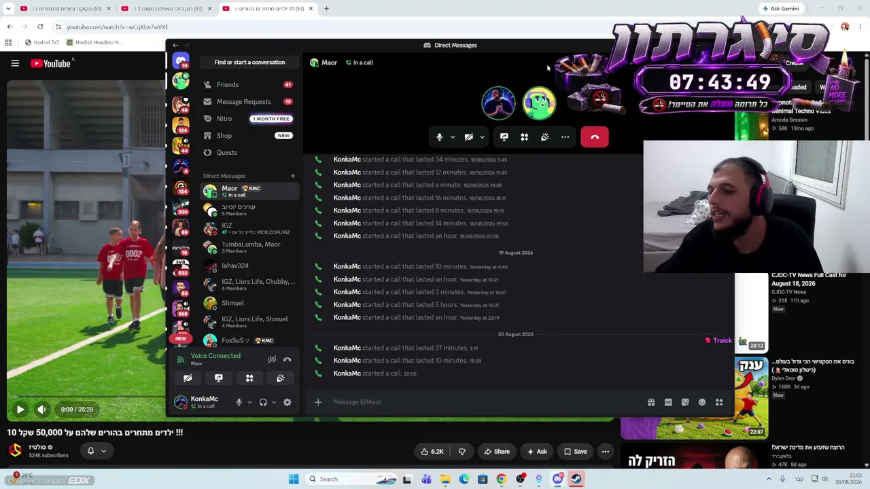Open the lahav324 conversation
The image size is (870, 489).
click(248, 266)
